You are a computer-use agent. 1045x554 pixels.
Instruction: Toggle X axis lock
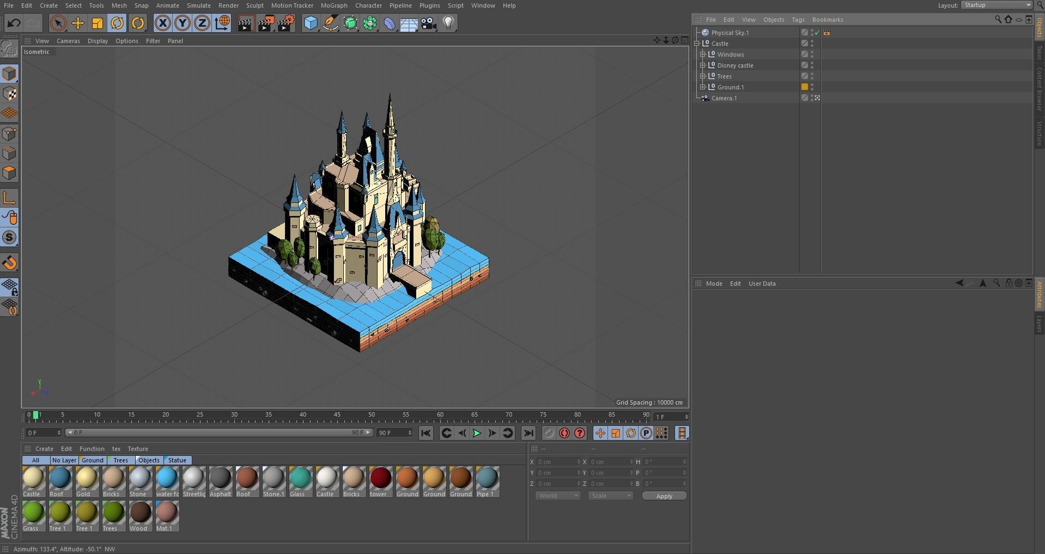click(162, 23)
